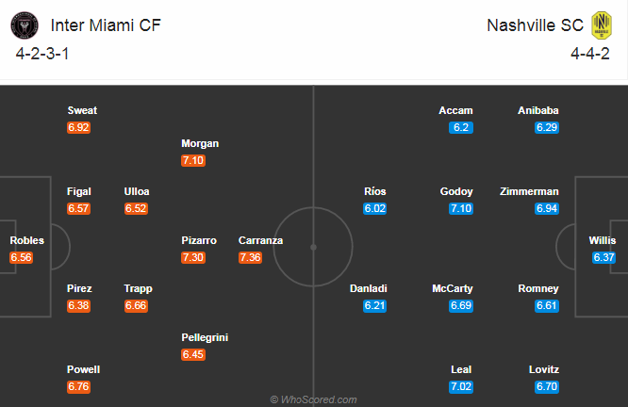Click Sweat's 6.92 rating badge

click(x=79, y=127)
